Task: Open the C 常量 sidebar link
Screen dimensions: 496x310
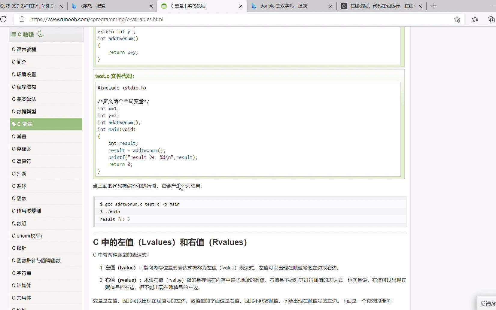Action: coord(46,136)
